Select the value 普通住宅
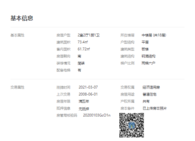This screenshot has height=141, width=195. (x=149, y=94)
